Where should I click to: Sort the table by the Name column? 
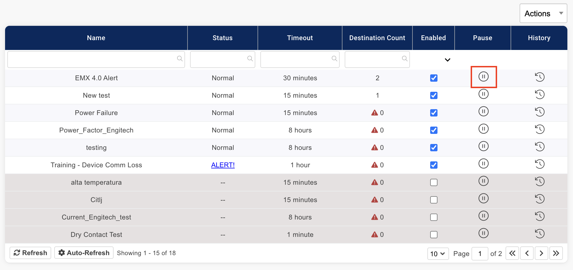(96, 38)
